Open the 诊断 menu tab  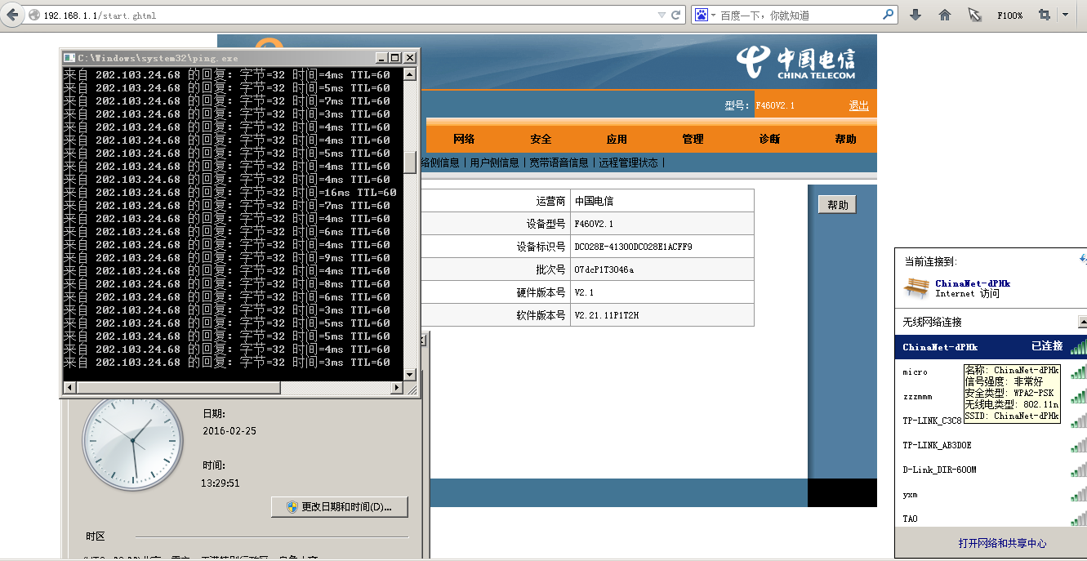tap(769, 139)
